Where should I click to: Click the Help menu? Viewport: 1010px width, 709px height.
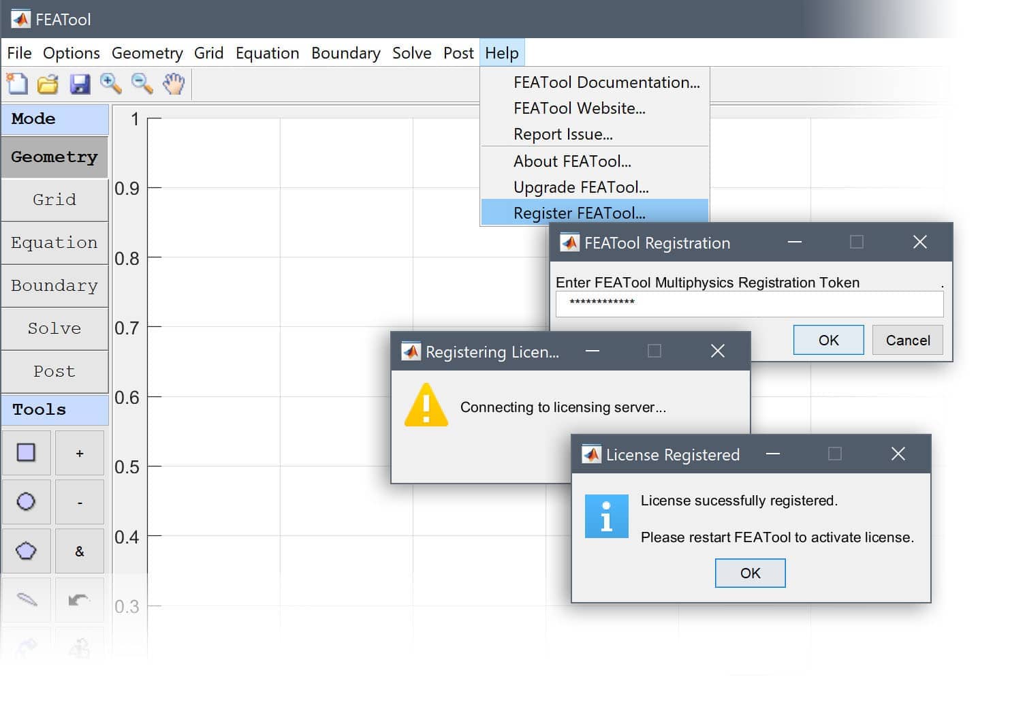(502, 53)
